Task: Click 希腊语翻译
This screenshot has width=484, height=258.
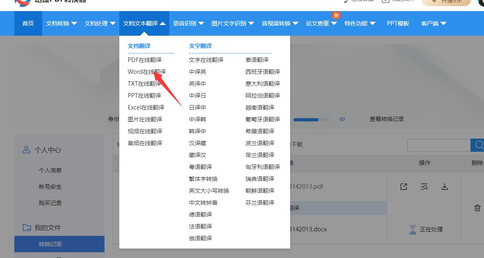Action: (260, 131)
